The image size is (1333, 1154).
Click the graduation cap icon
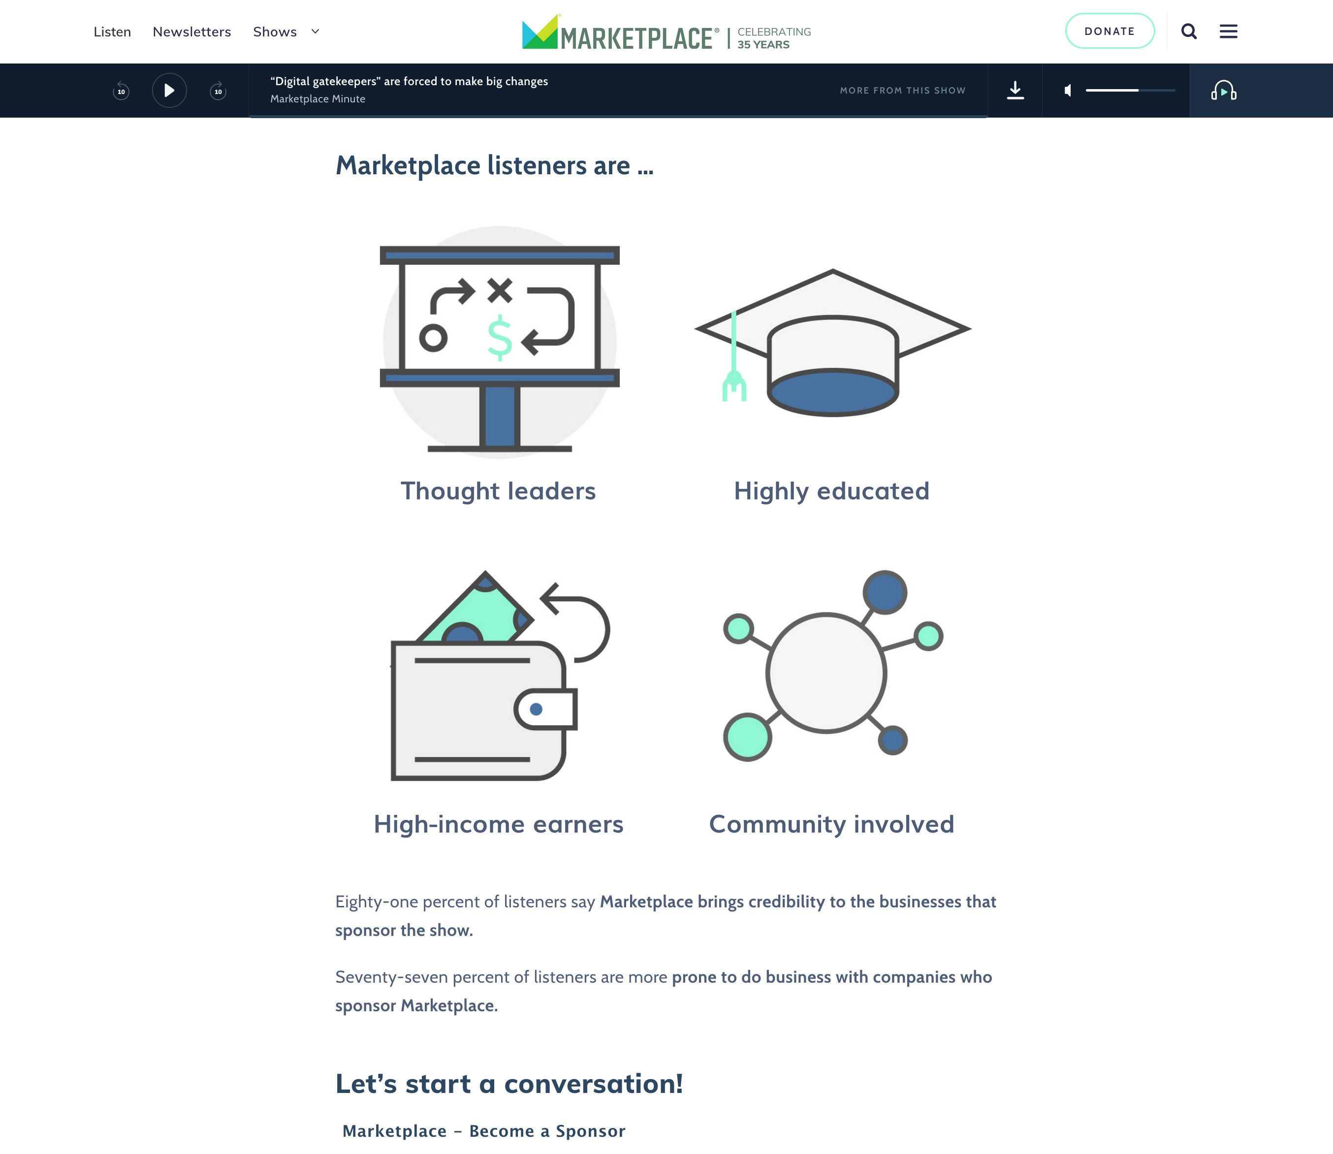pos(833,343)
